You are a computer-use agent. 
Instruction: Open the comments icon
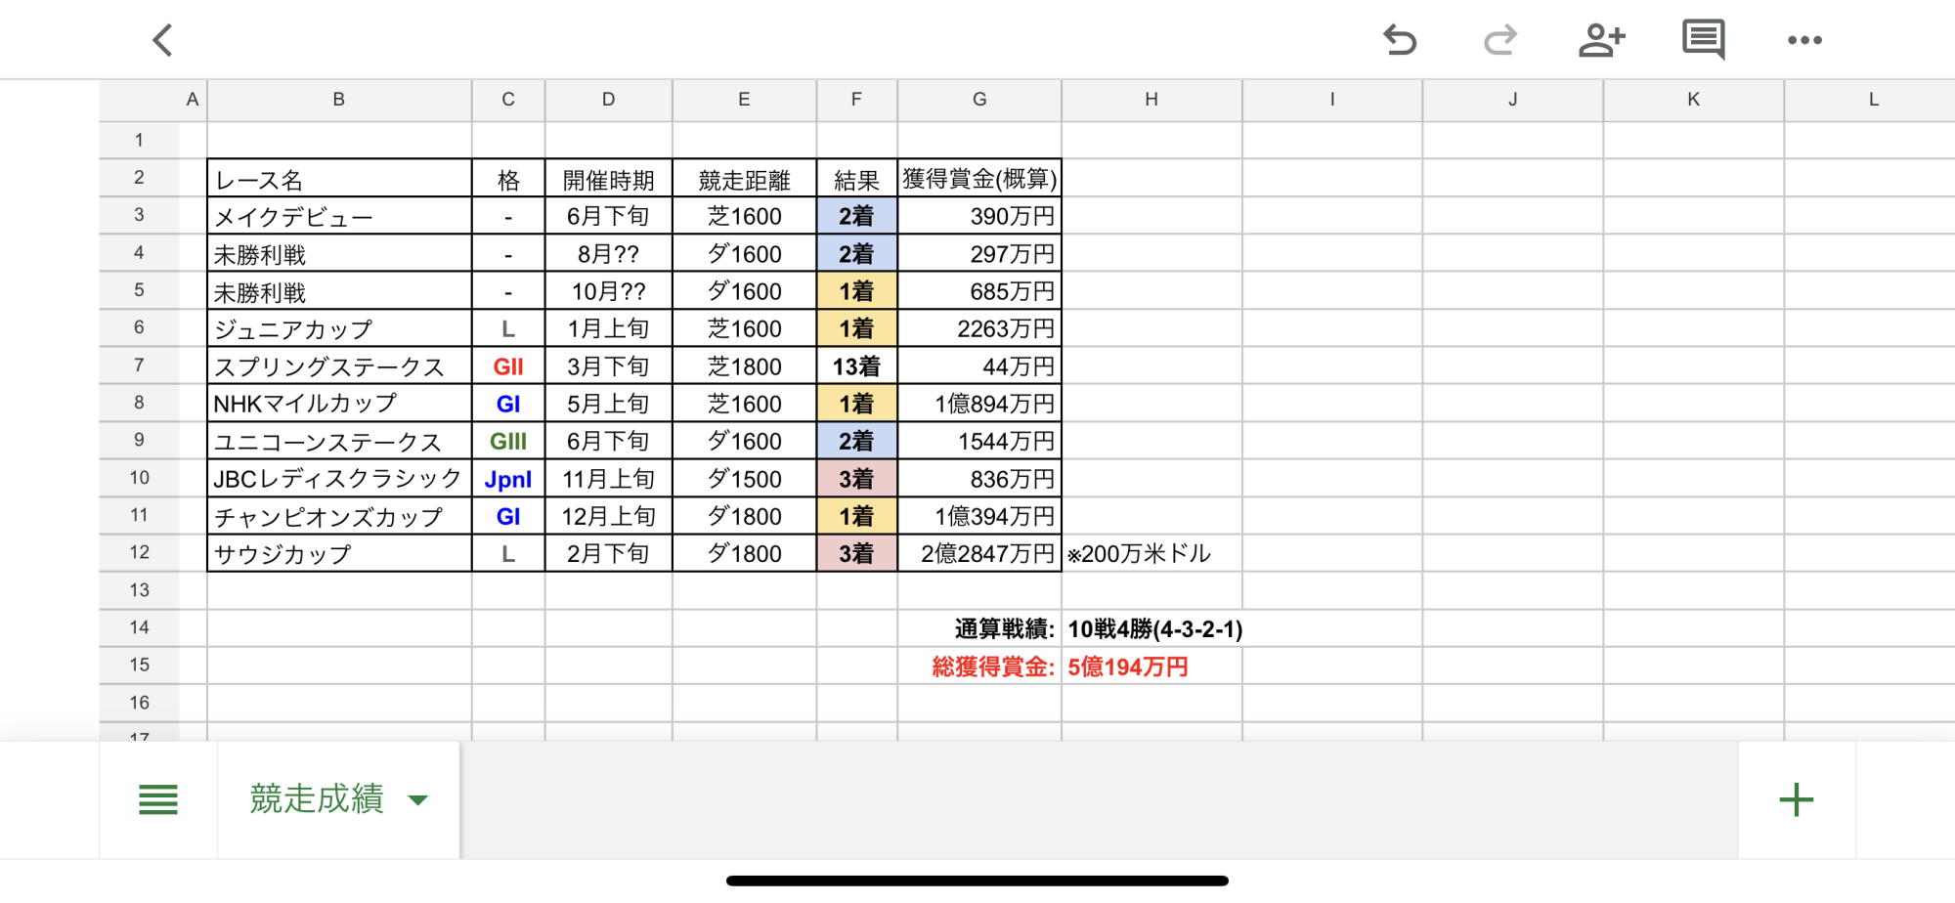click(1703, 40)
